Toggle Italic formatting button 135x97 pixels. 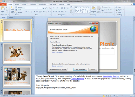tap(29, 12)
